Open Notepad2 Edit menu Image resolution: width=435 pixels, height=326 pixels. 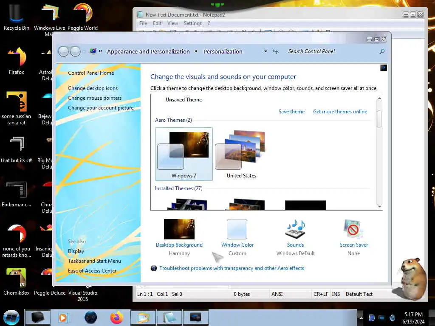[157, 23]
